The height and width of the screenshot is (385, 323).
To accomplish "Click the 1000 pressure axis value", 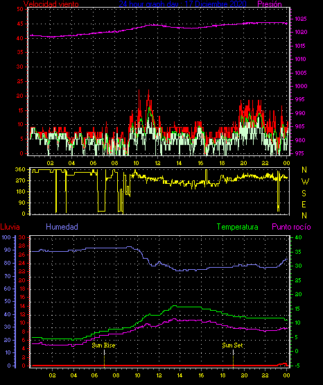I will point(301,86).
